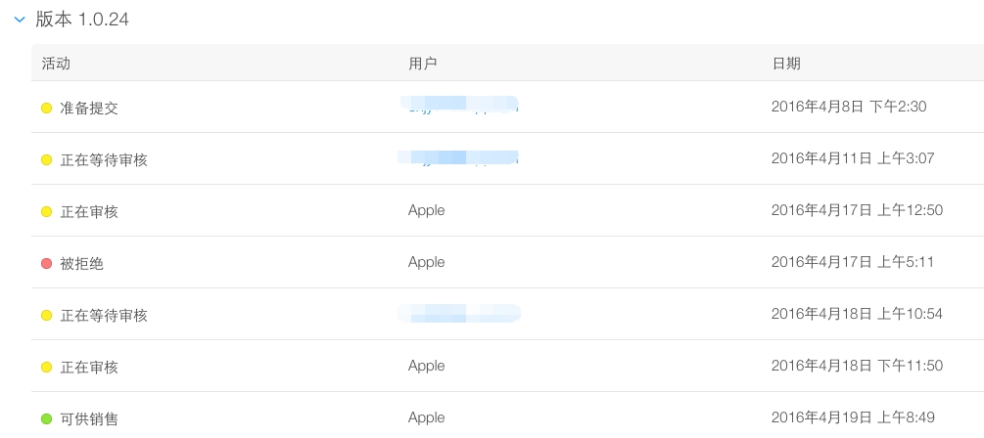Image resolution: width=984 pixels, height=438 pixels.
Task: Click yellow dot of April 18 正在等待审核
Action: pyautogui.click(x=46, y=315)
